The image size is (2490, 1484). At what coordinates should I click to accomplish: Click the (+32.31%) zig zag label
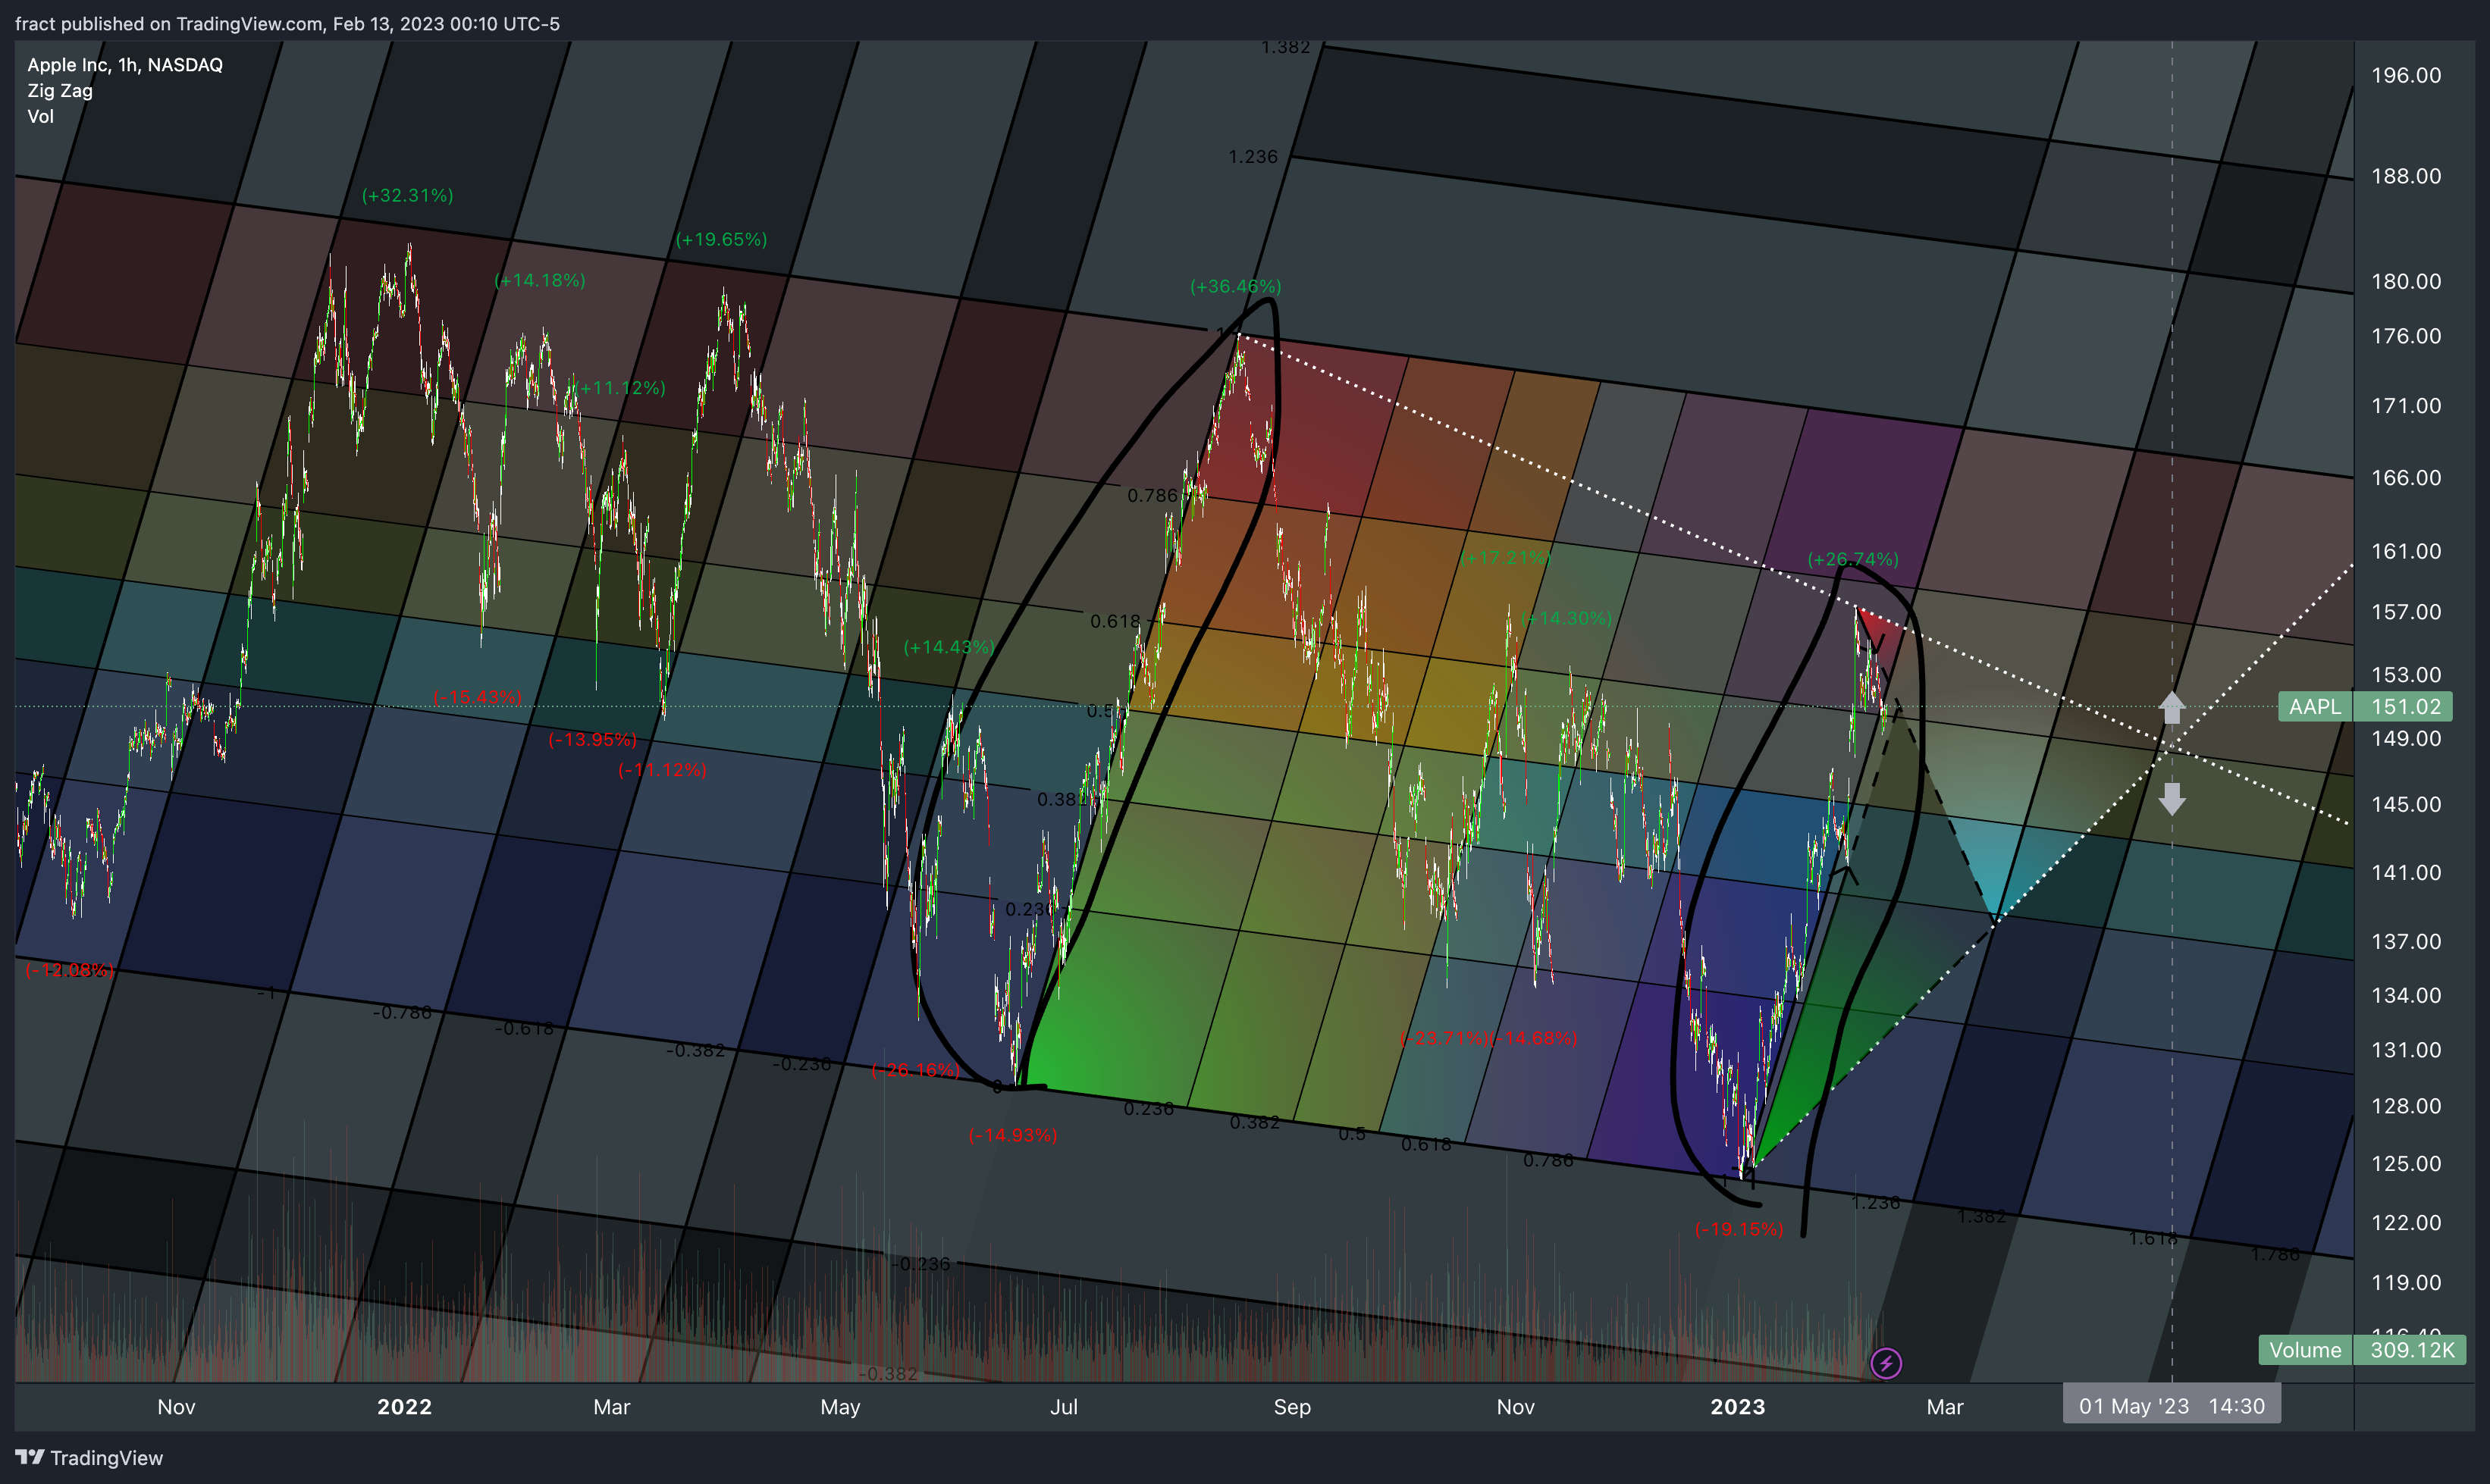(407, 195)
